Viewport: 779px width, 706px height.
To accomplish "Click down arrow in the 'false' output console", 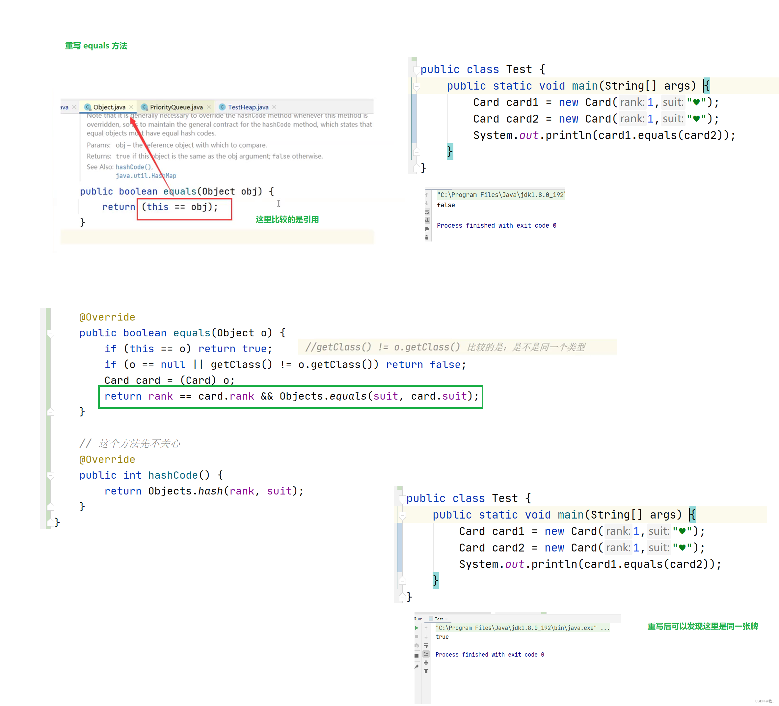I will click(x=427, y=203).
